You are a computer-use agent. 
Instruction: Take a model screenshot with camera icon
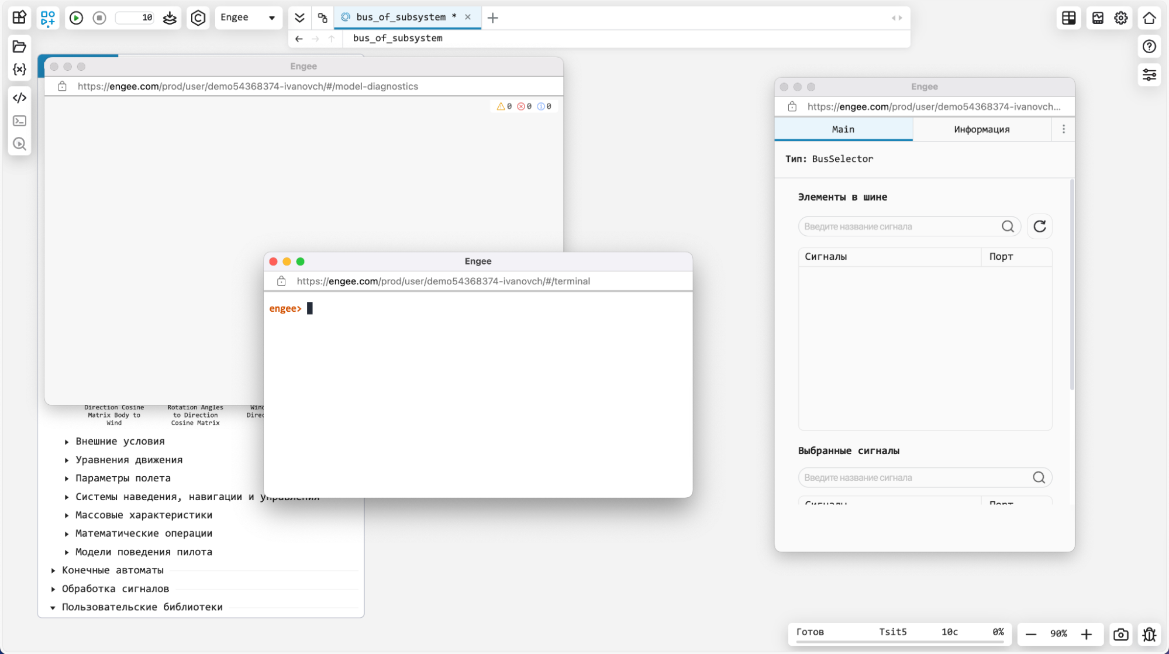tap(1120, 634)
